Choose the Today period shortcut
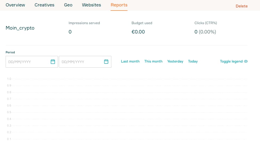Screen dimensions: 260x141 point(193,61)
